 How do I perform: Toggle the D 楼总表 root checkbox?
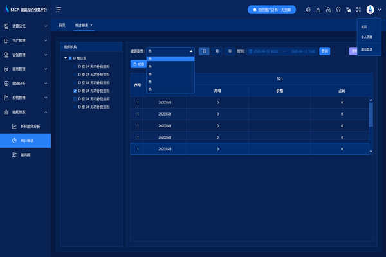point(71,58)
